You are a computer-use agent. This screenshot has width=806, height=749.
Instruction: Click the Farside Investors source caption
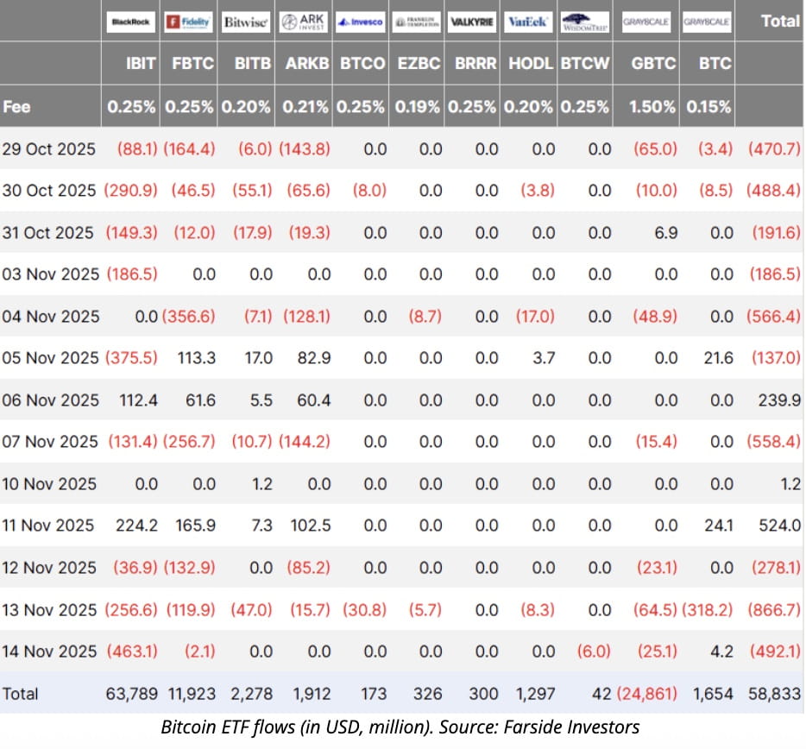401,727
